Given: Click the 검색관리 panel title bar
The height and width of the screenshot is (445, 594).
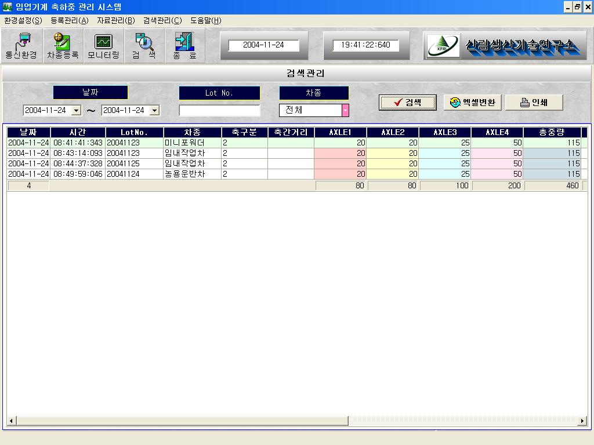Looking at the screenshot, I should (x=297, y=74).
